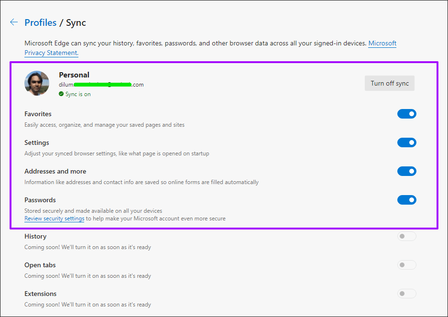This screenshot has width=448, height=317.
Task: Click the Open tabs heading text
Action: point(40,265)
